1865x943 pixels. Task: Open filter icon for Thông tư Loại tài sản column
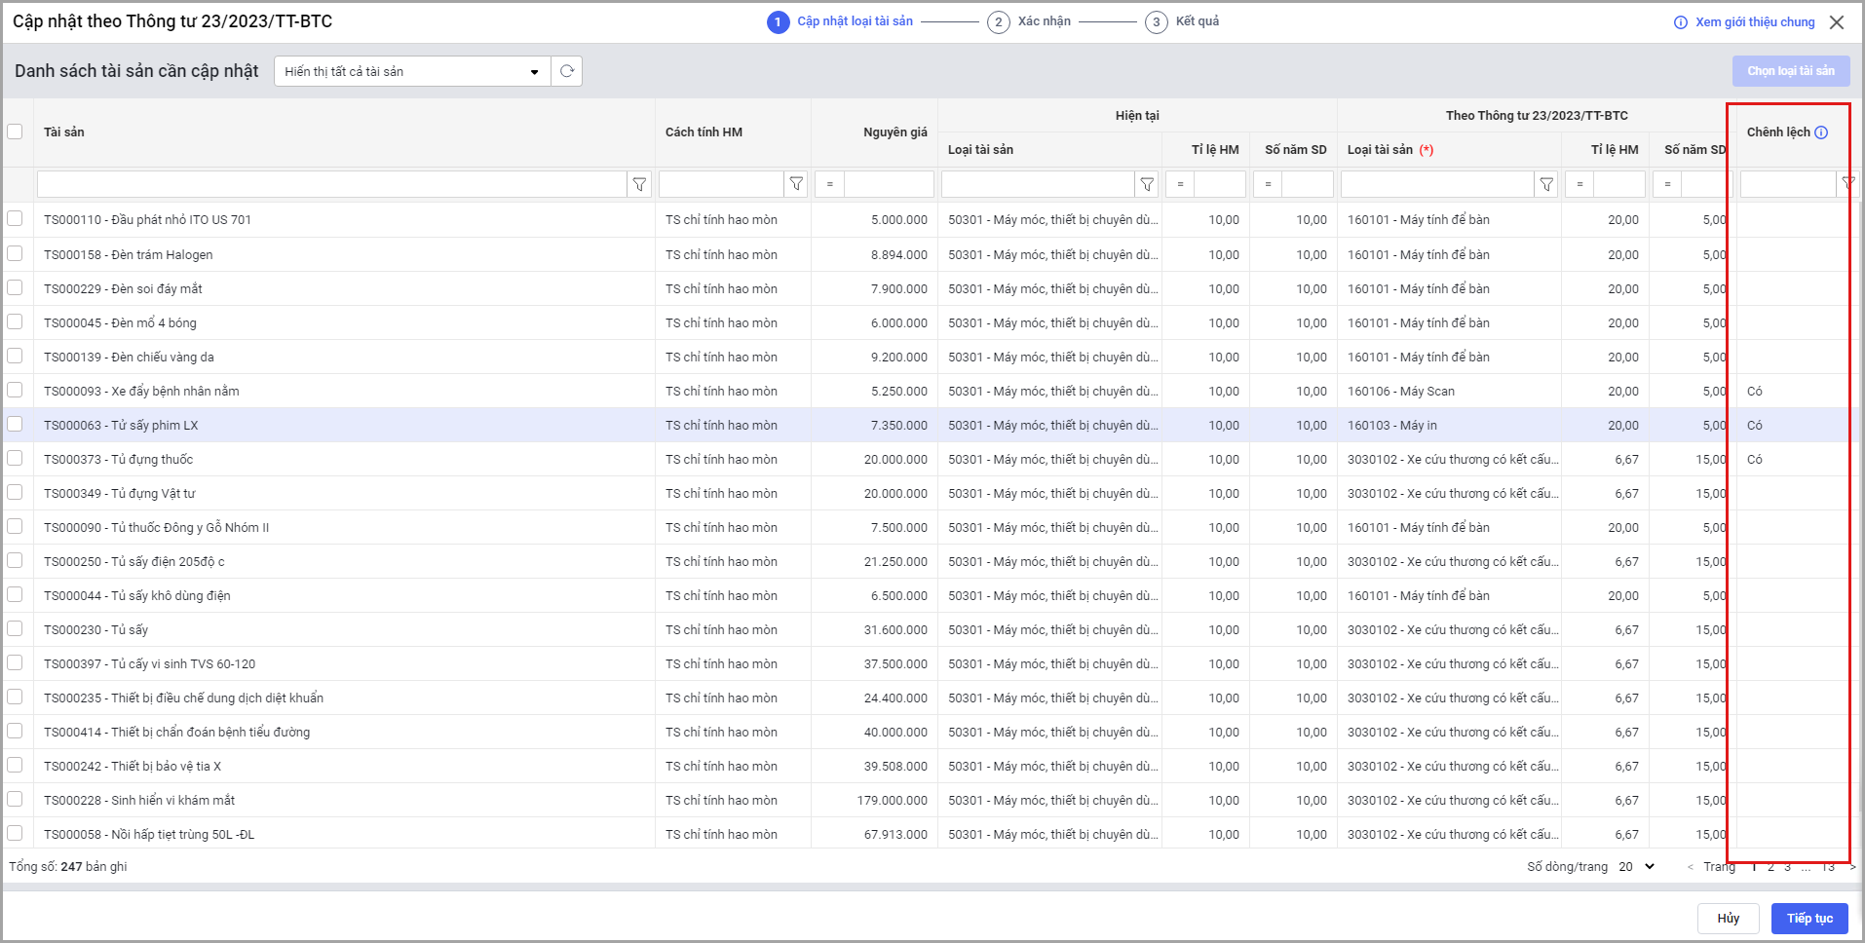pyautogui.click(x=1546, y=184)
